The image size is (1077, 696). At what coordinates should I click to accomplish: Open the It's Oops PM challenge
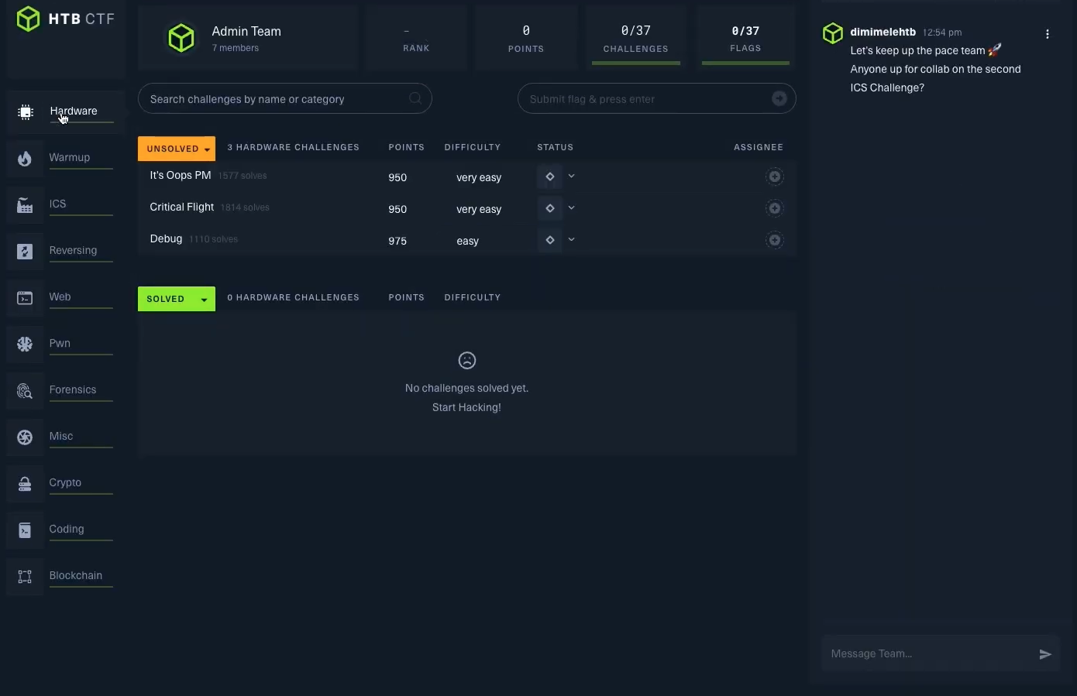click(181, 176)
